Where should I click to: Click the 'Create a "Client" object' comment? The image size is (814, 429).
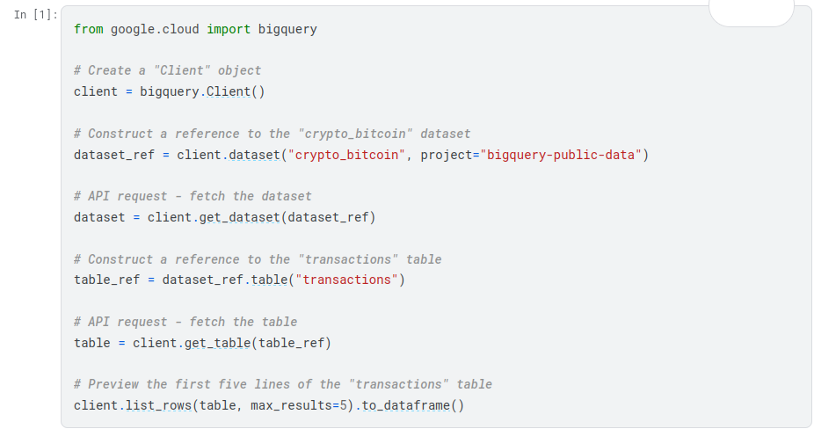(167, 70)
